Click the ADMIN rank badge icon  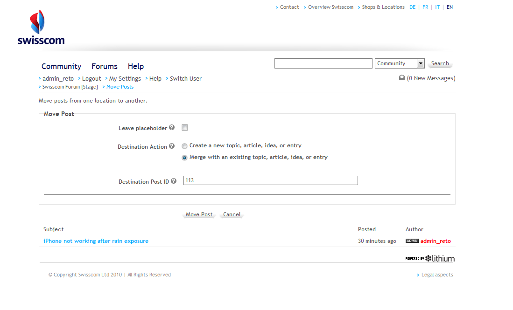(412, 241)
